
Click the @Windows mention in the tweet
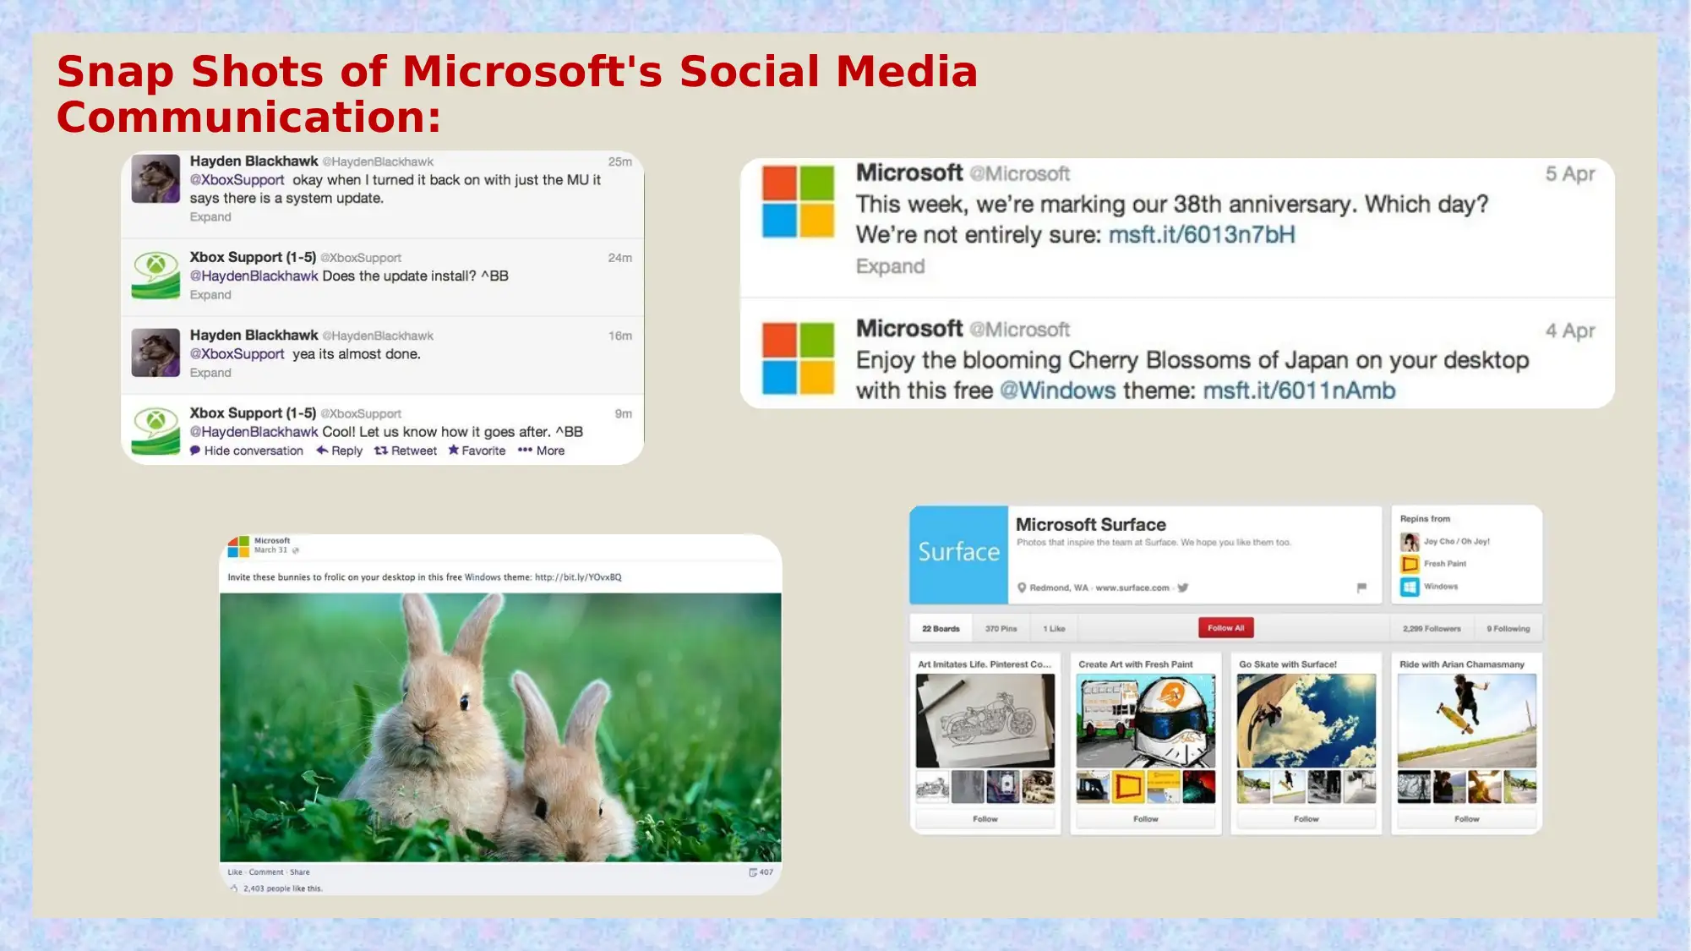point(1058,391)
